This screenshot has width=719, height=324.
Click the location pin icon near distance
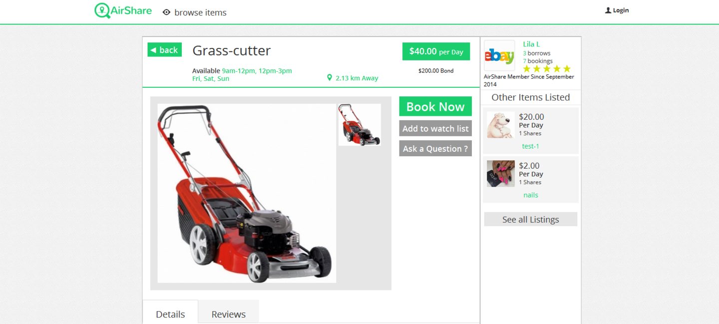point(330,78)
